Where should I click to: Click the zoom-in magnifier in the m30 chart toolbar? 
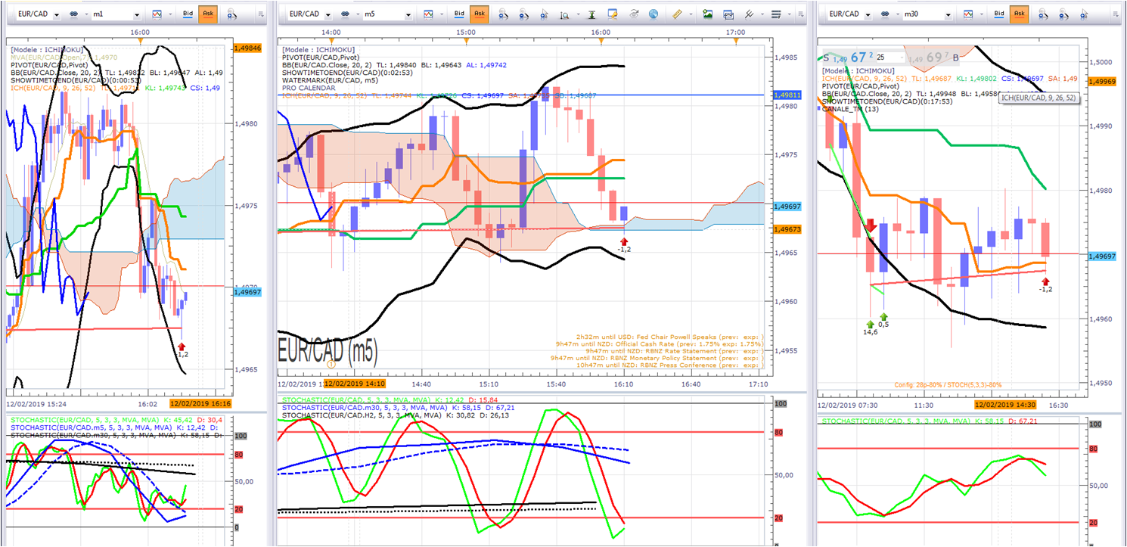click(x=1044, y=14)
